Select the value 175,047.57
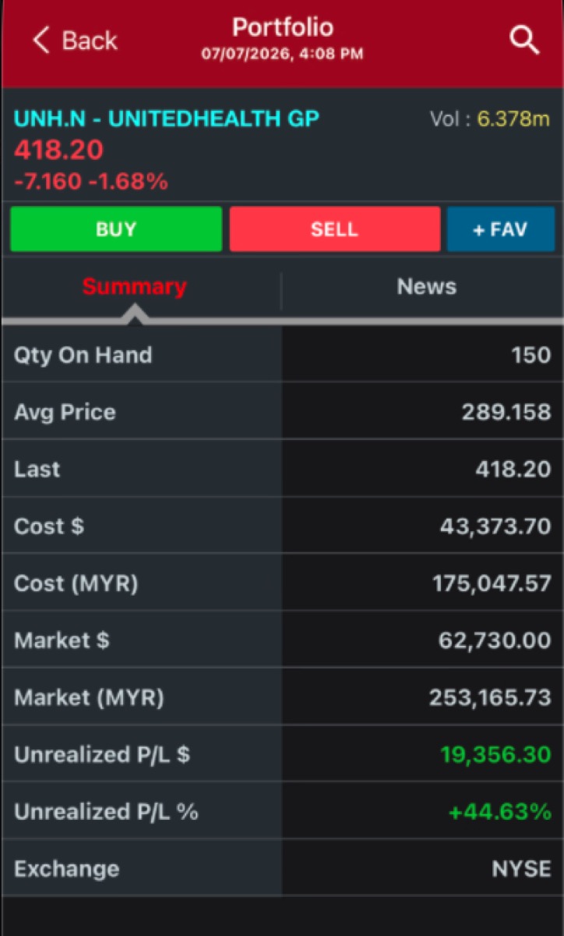Viewport: 564px width, 936px height. (492, 583)
